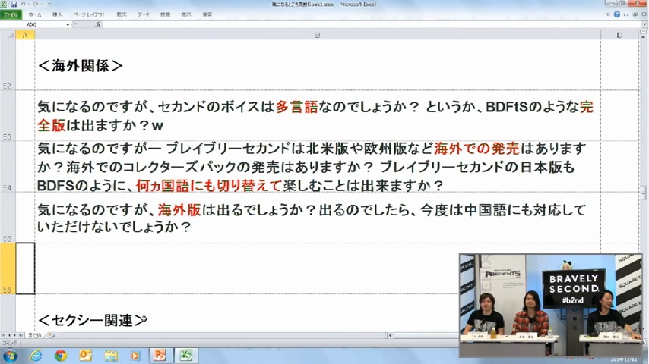Click the workbook window restore icon beside Help
649x364 pixels.
pos(635,14)
